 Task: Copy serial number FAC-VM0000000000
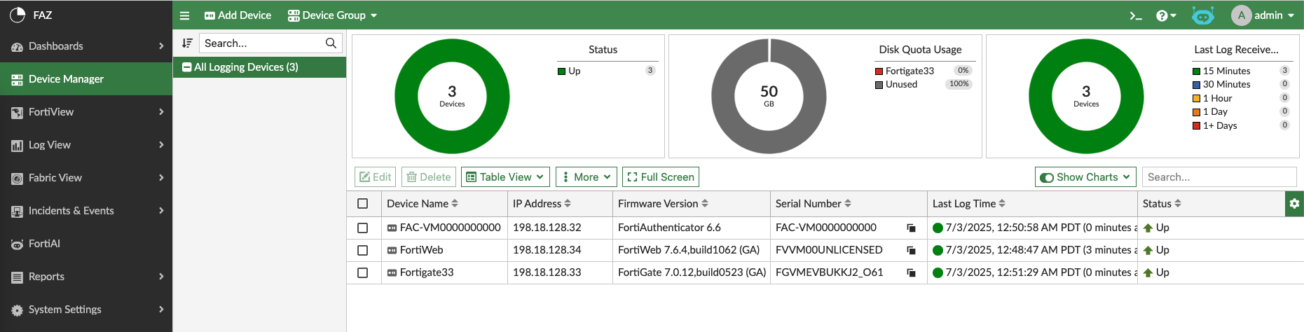tap(911, 228)
